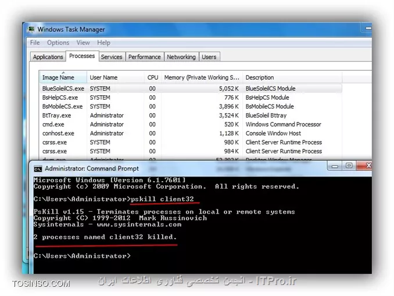
Task: Sort processes by Image Name column
Action: (63, 77)
